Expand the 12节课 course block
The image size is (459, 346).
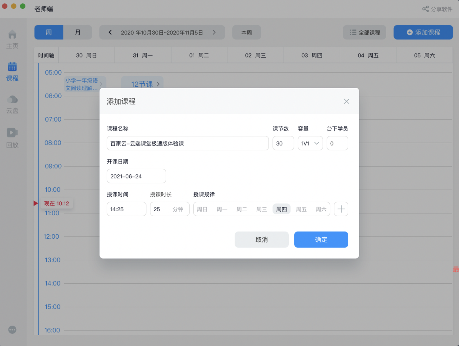click(x=143, y=83)
